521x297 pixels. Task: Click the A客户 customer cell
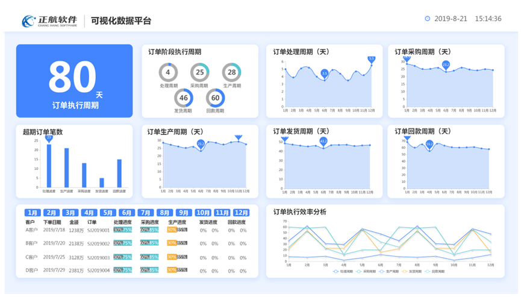pos(31,230)
